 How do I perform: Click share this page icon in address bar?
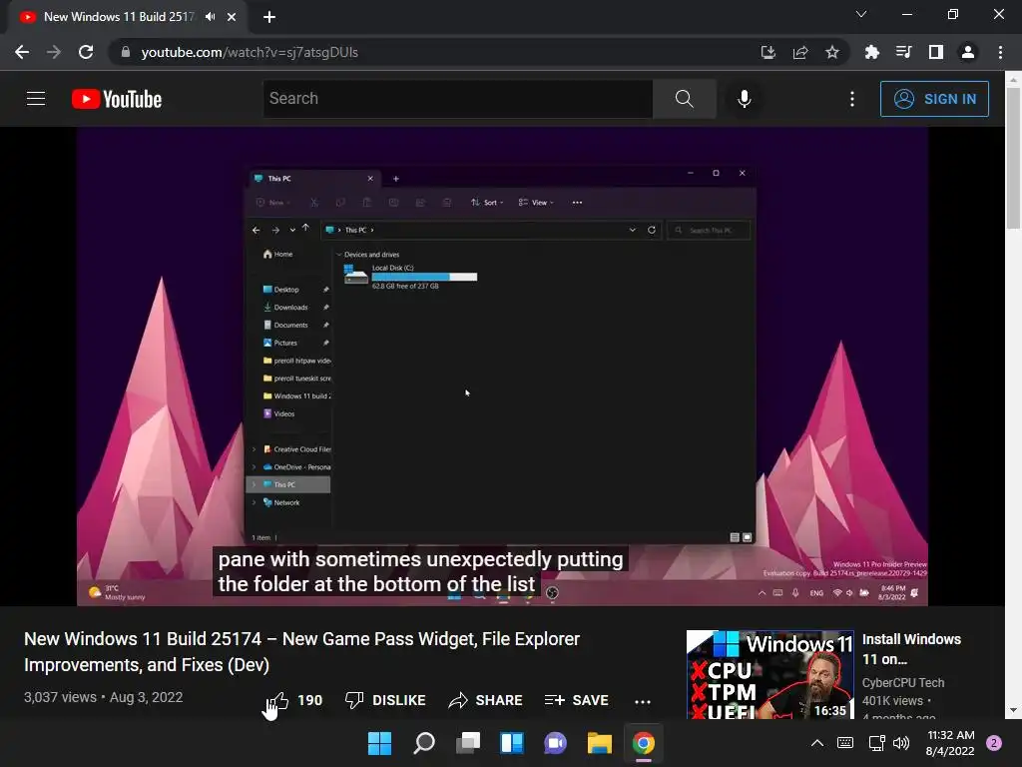(799, 52)
